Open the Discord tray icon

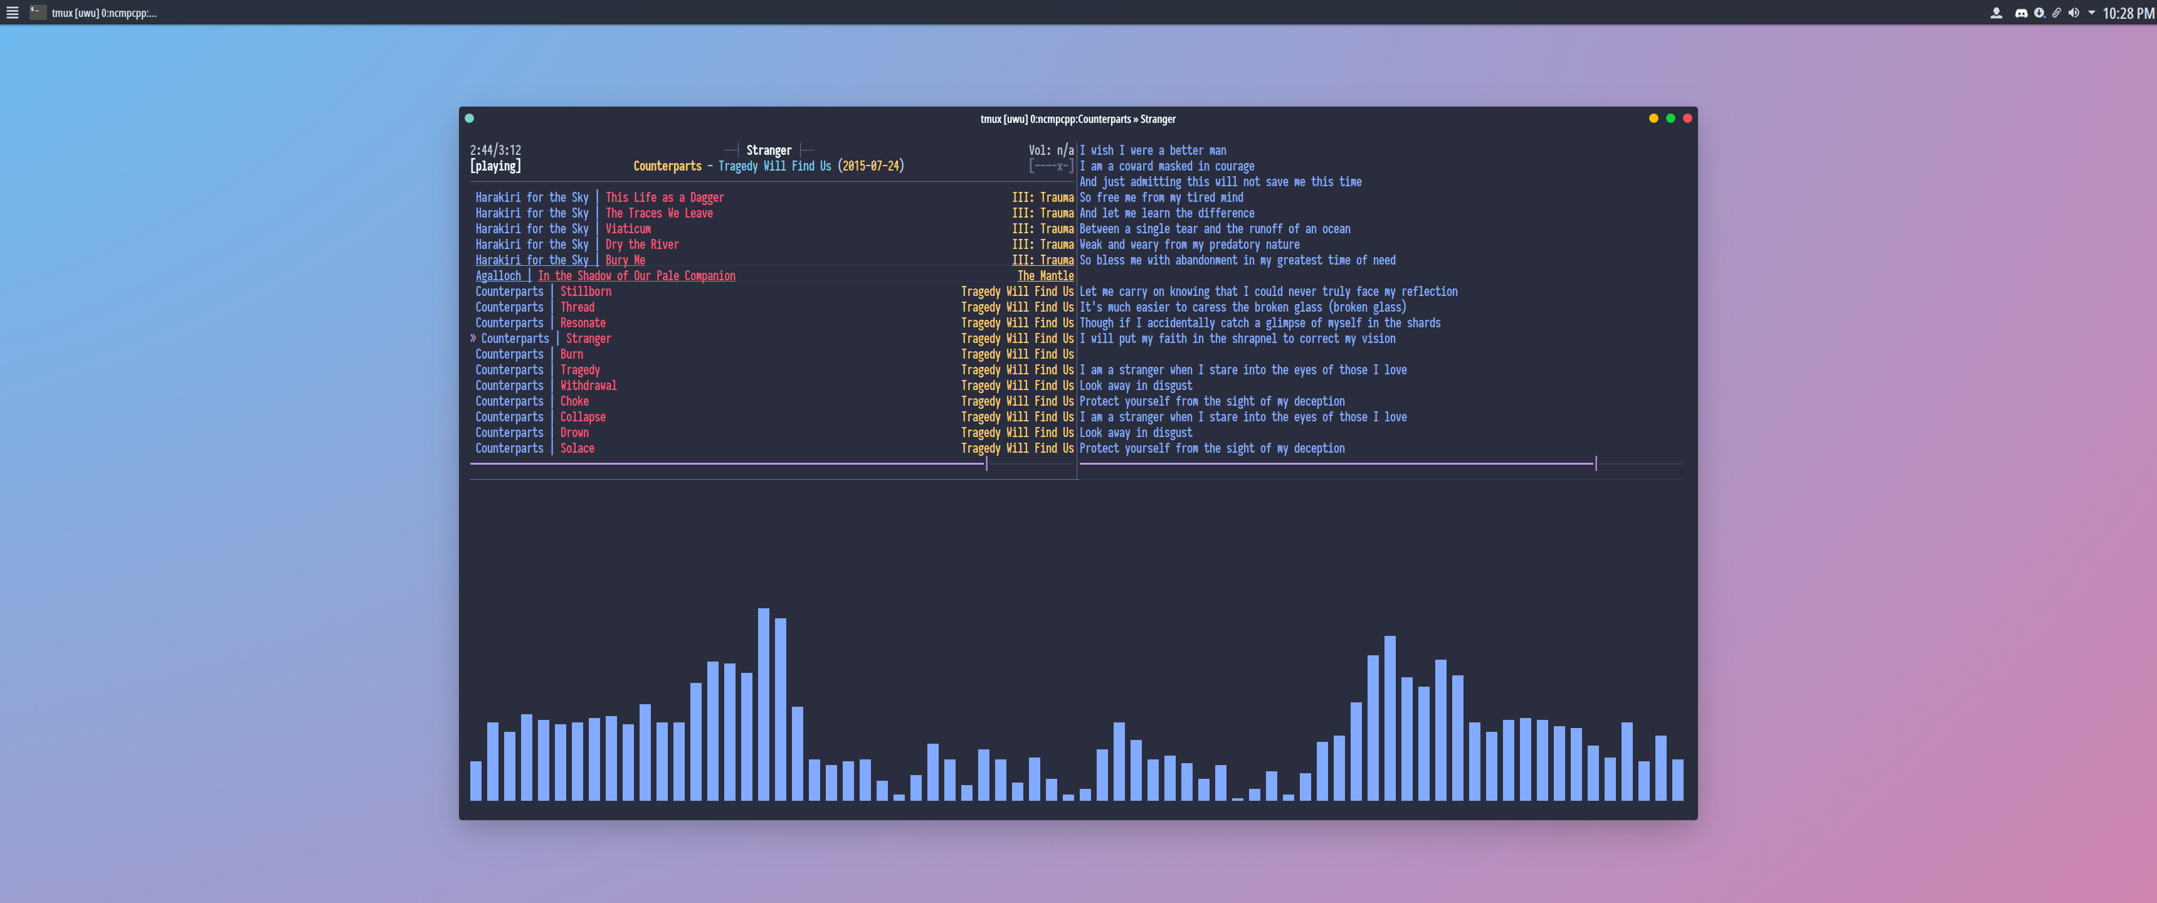2020,13
